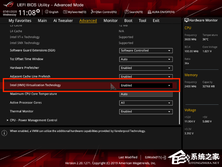The image size is (222, 167).
Task: Click Memory capacity 32768 MB value
Action: click(209, 86)
